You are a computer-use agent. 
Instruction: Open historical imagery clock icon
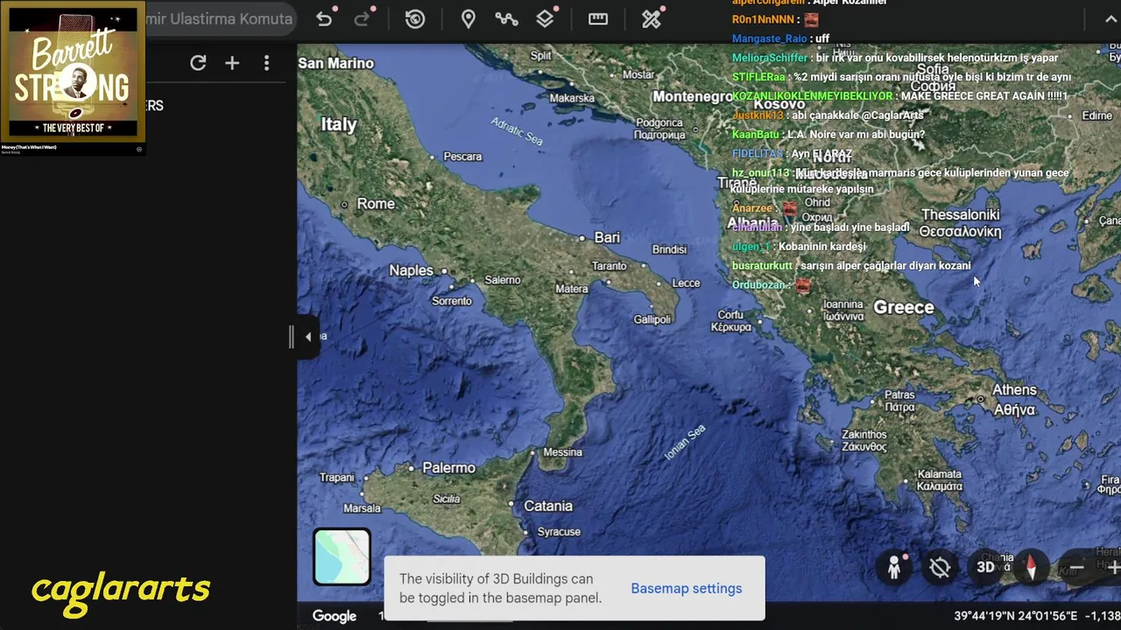pos(415,19)
